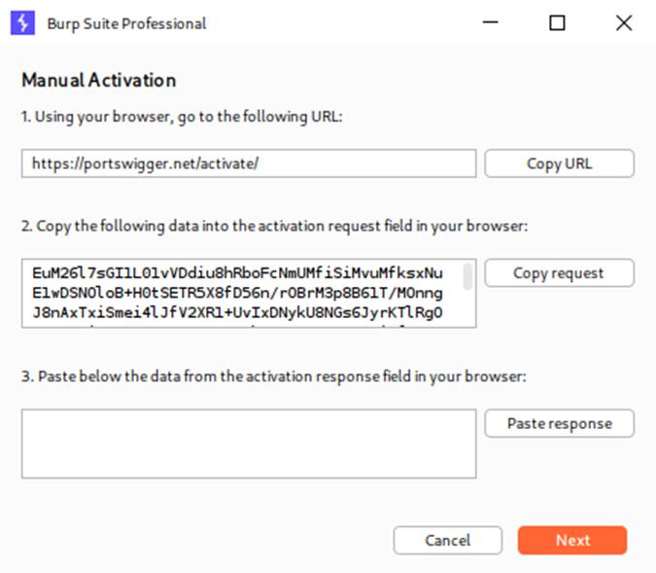Click the orange Next button
Screen dimensions: 656x573
(x=572, y=540)
